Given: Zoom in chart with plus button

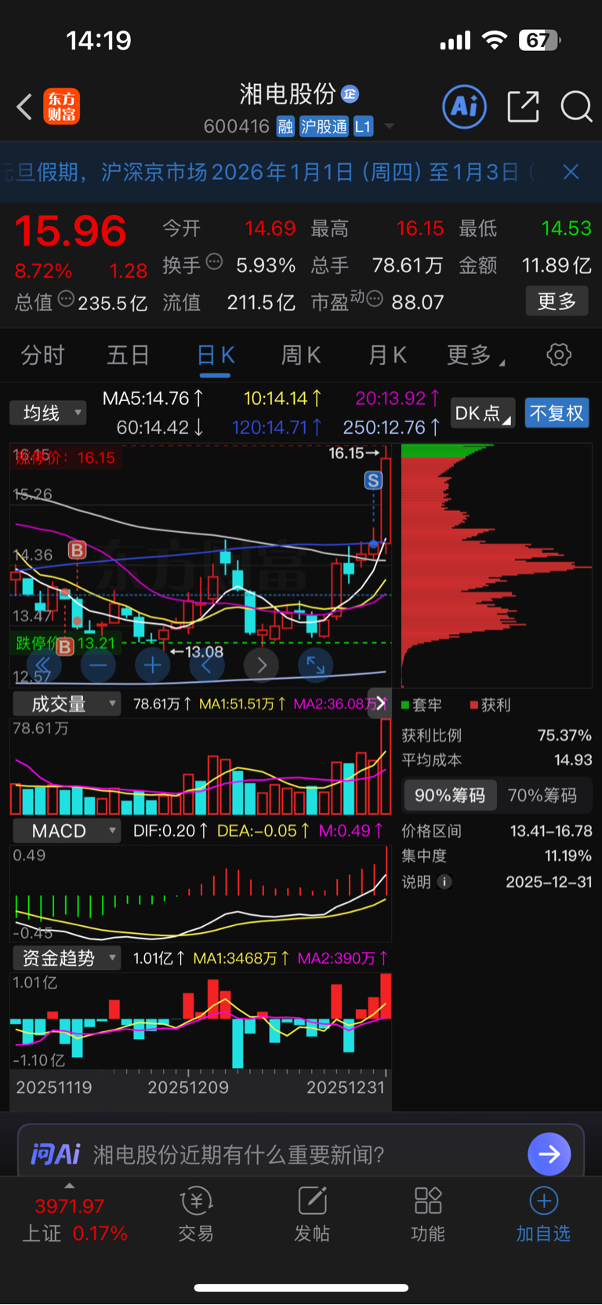Looking at the screenshot, I should click(x=153, y=665).
